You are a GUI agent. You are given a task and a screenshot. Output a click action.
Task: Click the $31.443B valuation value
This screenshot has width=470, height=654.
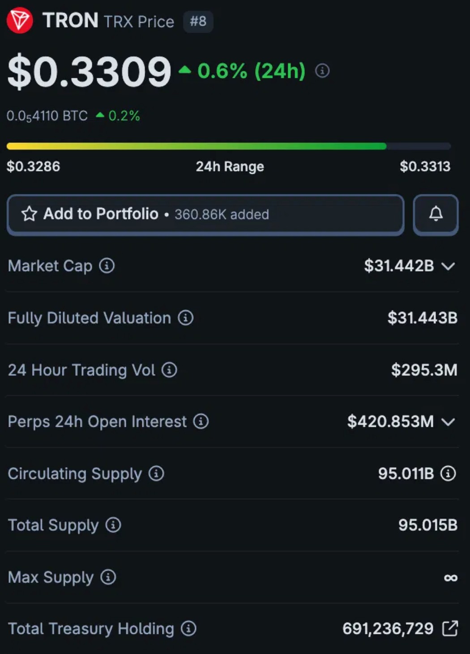(x=422, y=318)
